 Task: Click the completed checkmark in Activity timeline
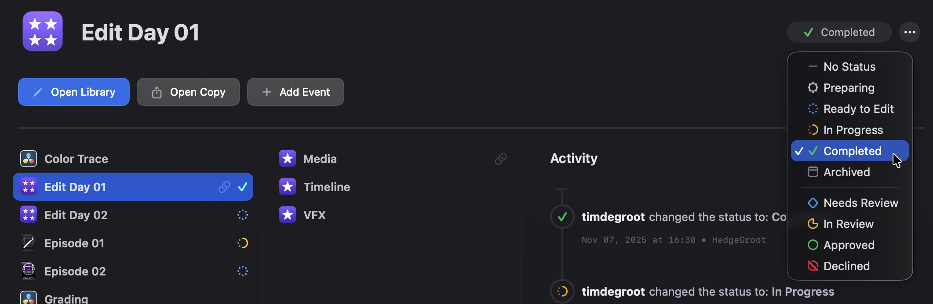click(x=562, y=217)
